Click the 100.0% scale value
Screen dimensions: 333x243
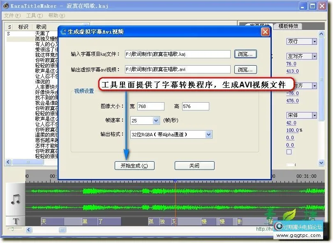point(294,130)
